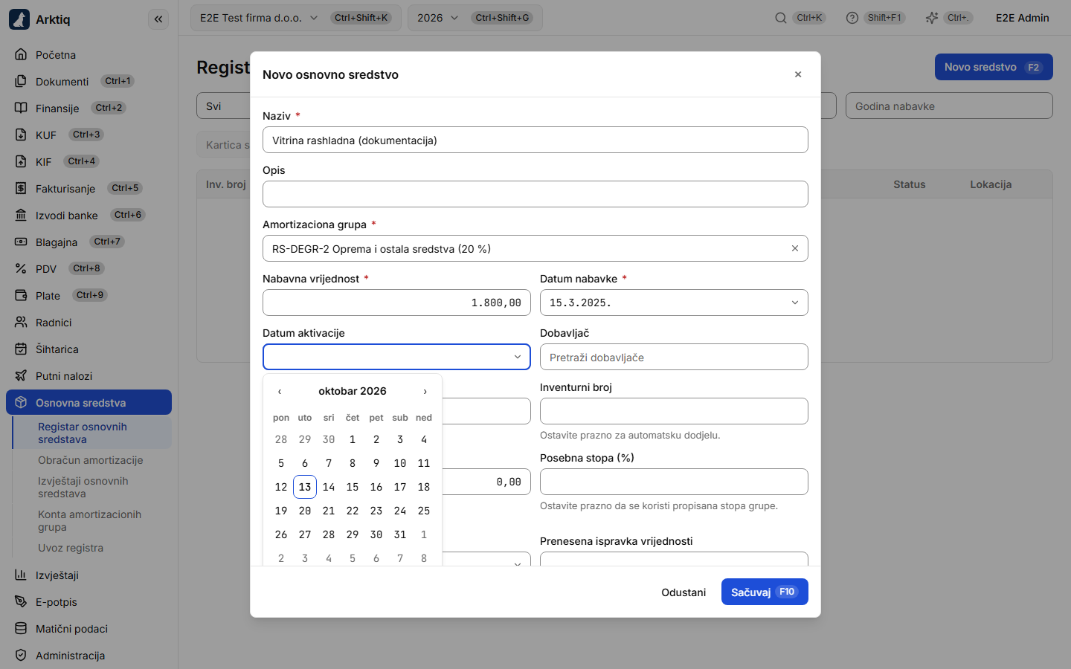Image resolution: width=1071 pixels, height=669 pixels.
Task: Open the Administracija shield icon
Action: pos(21,655)
